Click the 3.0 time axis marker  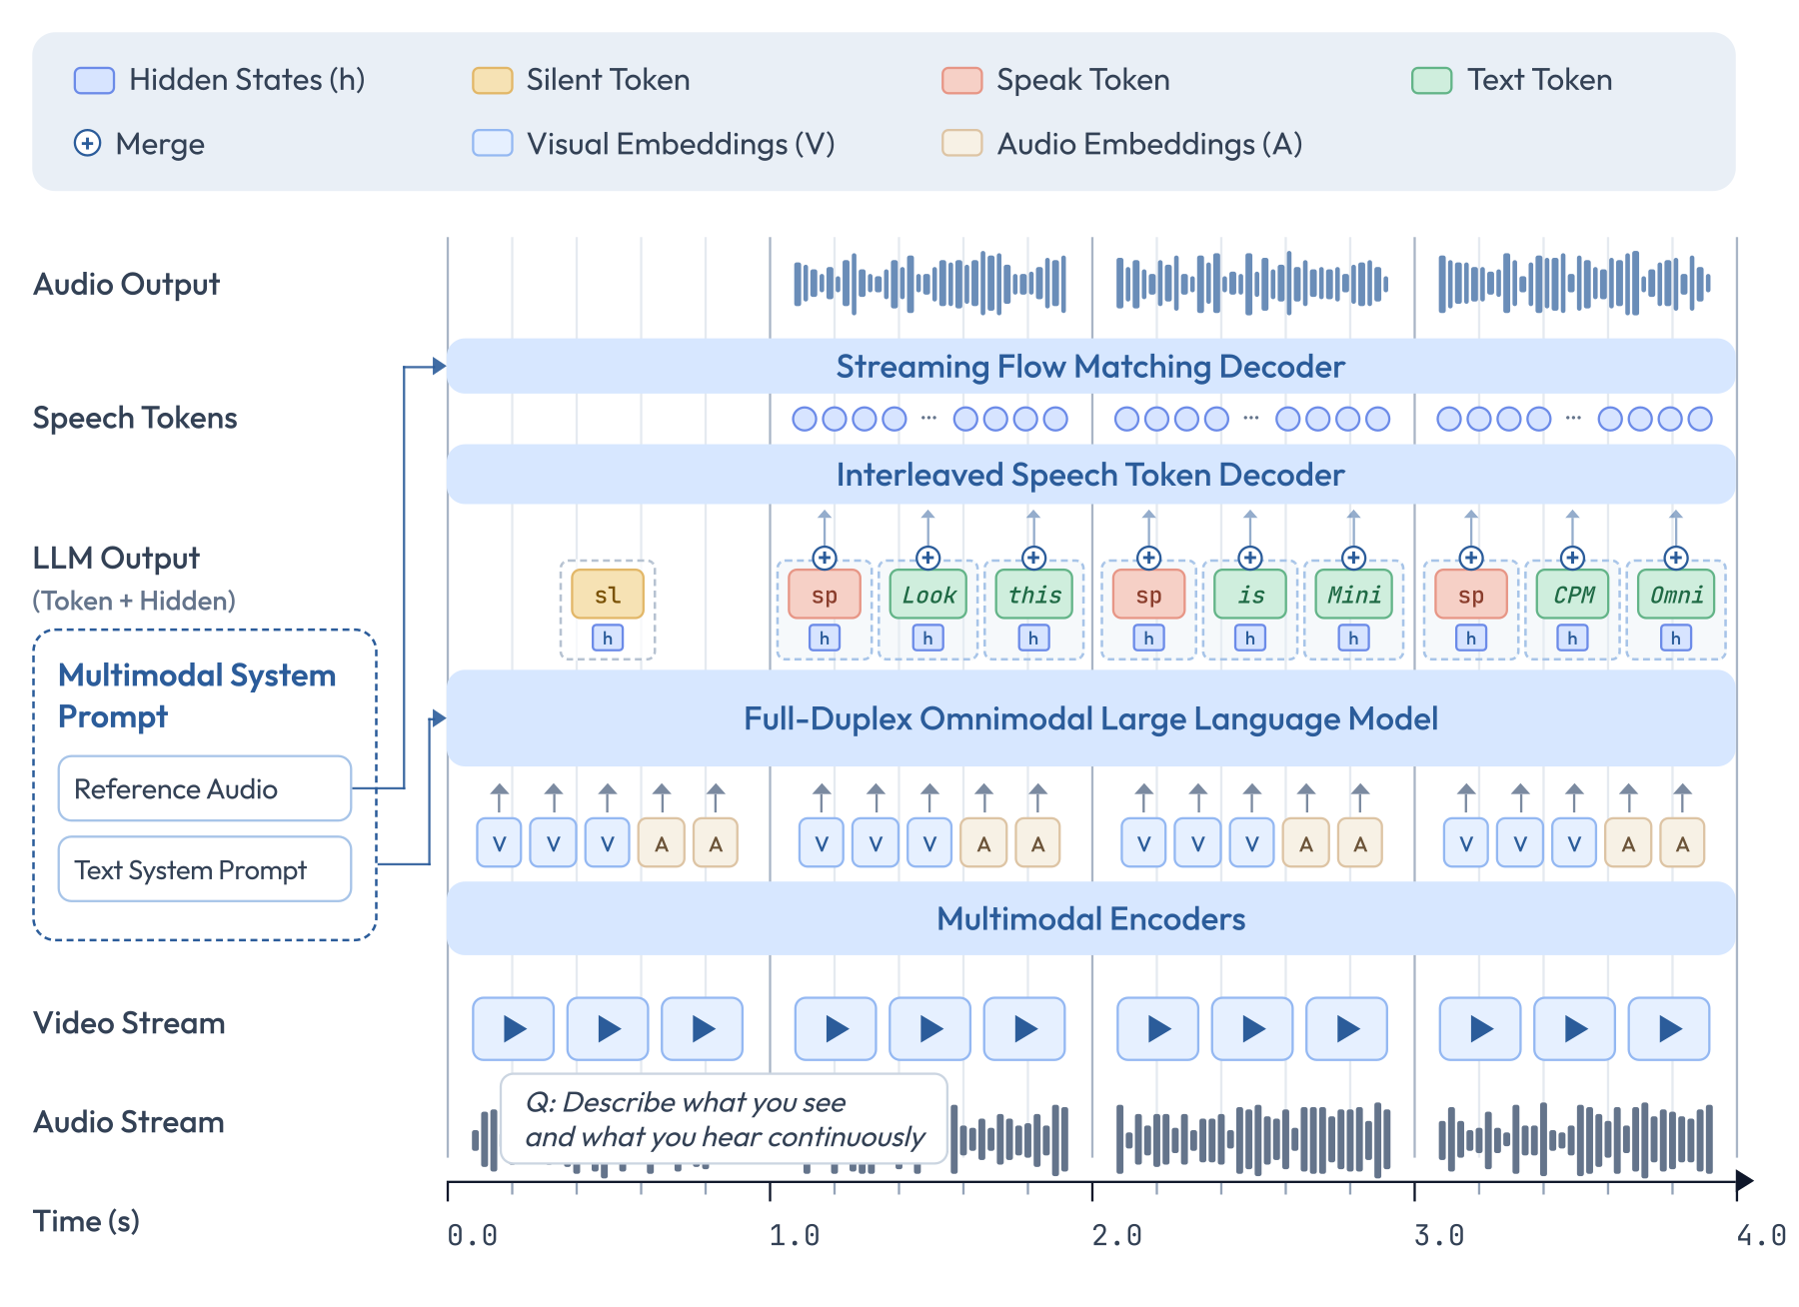[1439, 1236]
